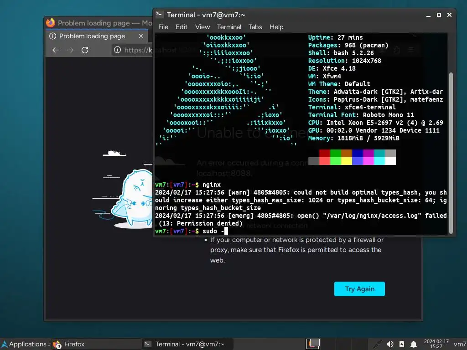Click the 'DE: Xfce 4.18' line
The image size is (467, 350).
click(332, 68)
